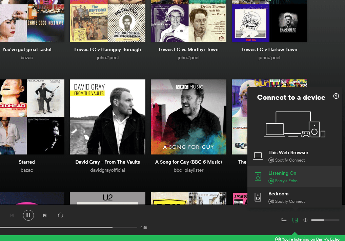345x241 pixels.
Task: Seek within the track progress bar
Action: click(x=69, y=227)
